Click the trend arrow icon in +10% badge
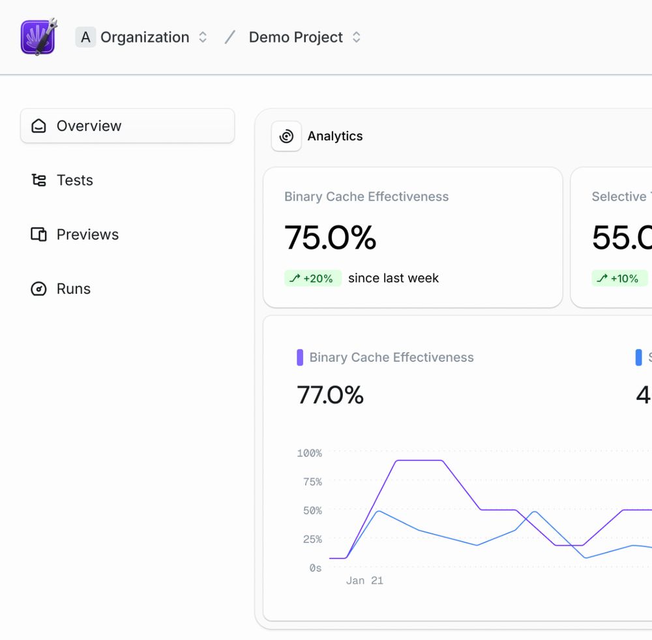Screen dimensions: 652x640 tap(602, 278)
